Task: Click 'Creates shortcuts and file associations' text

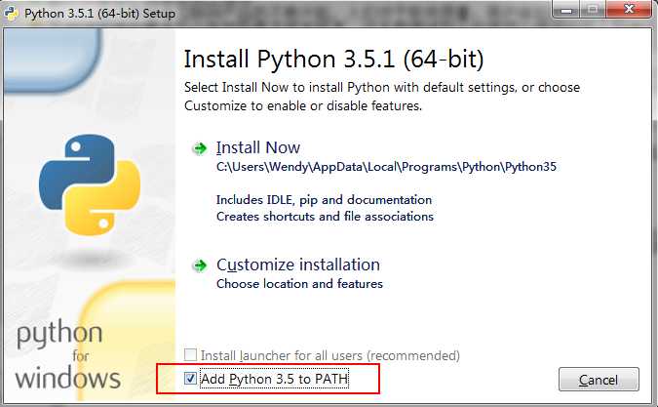Action: 325,217
